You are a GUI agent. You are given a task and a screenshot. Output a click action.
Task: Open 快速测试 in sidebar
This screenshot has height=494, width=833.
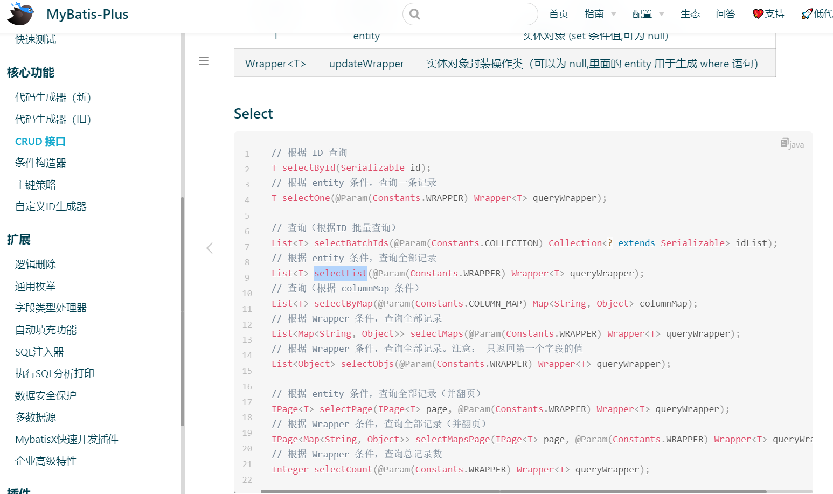(x=36, y=39)
